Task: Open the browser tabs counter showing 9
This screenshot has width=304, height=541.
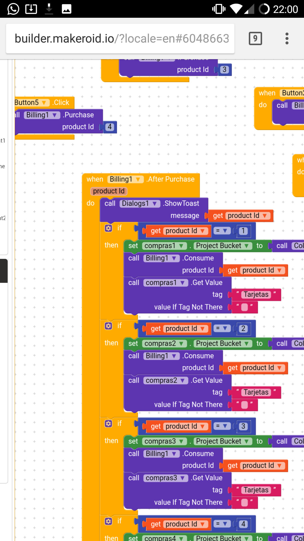Action: tap(255, 38)
